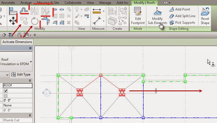
Task: Collapse the section above the ROOF field
Action: click(x=30, y=81)
